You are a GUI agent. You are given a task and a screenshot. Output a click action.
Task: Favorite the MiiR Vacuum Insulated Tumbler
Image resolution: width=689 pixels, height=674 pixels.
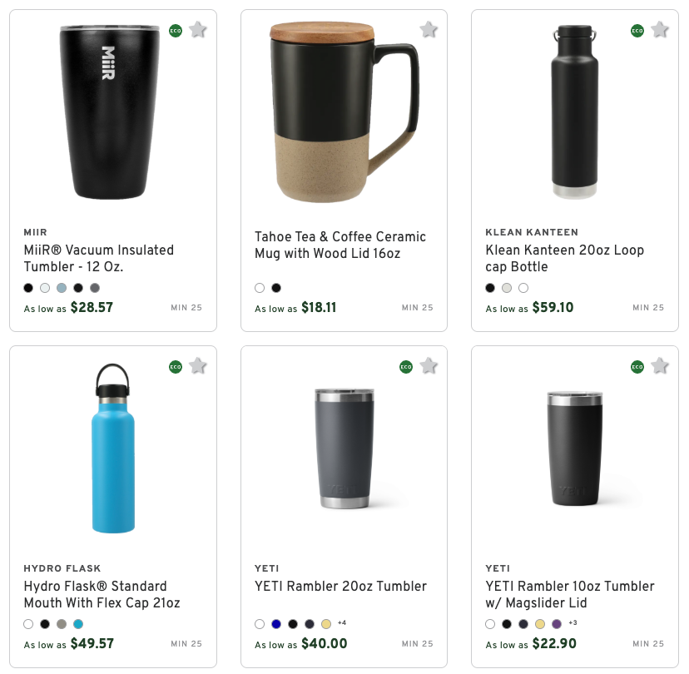tap(197, 30)
